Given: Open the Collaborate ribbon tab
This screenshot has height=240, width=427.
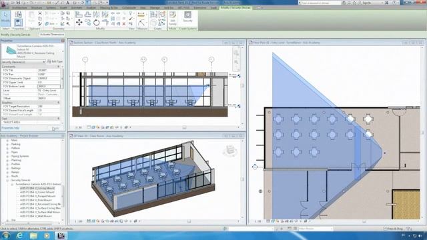Looking at the screenshot, I should coord(129,8).
